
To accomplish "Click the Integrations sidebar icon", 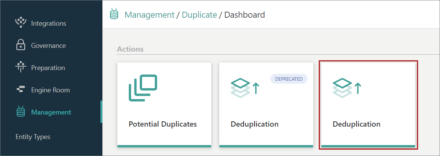I will pyautogui.click(x=21, y=23).
